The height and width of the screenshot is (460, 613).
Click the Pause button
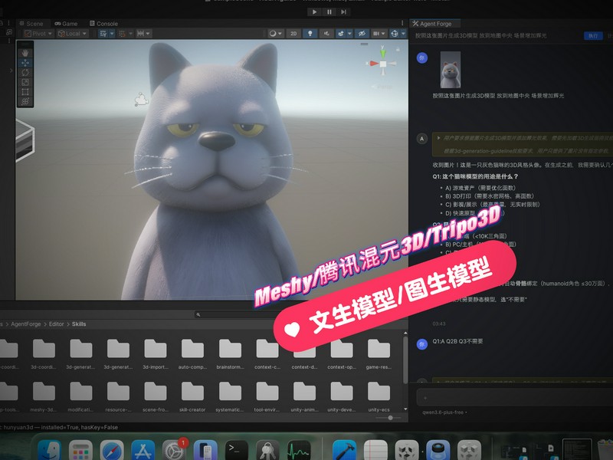(x=329, y=11)
